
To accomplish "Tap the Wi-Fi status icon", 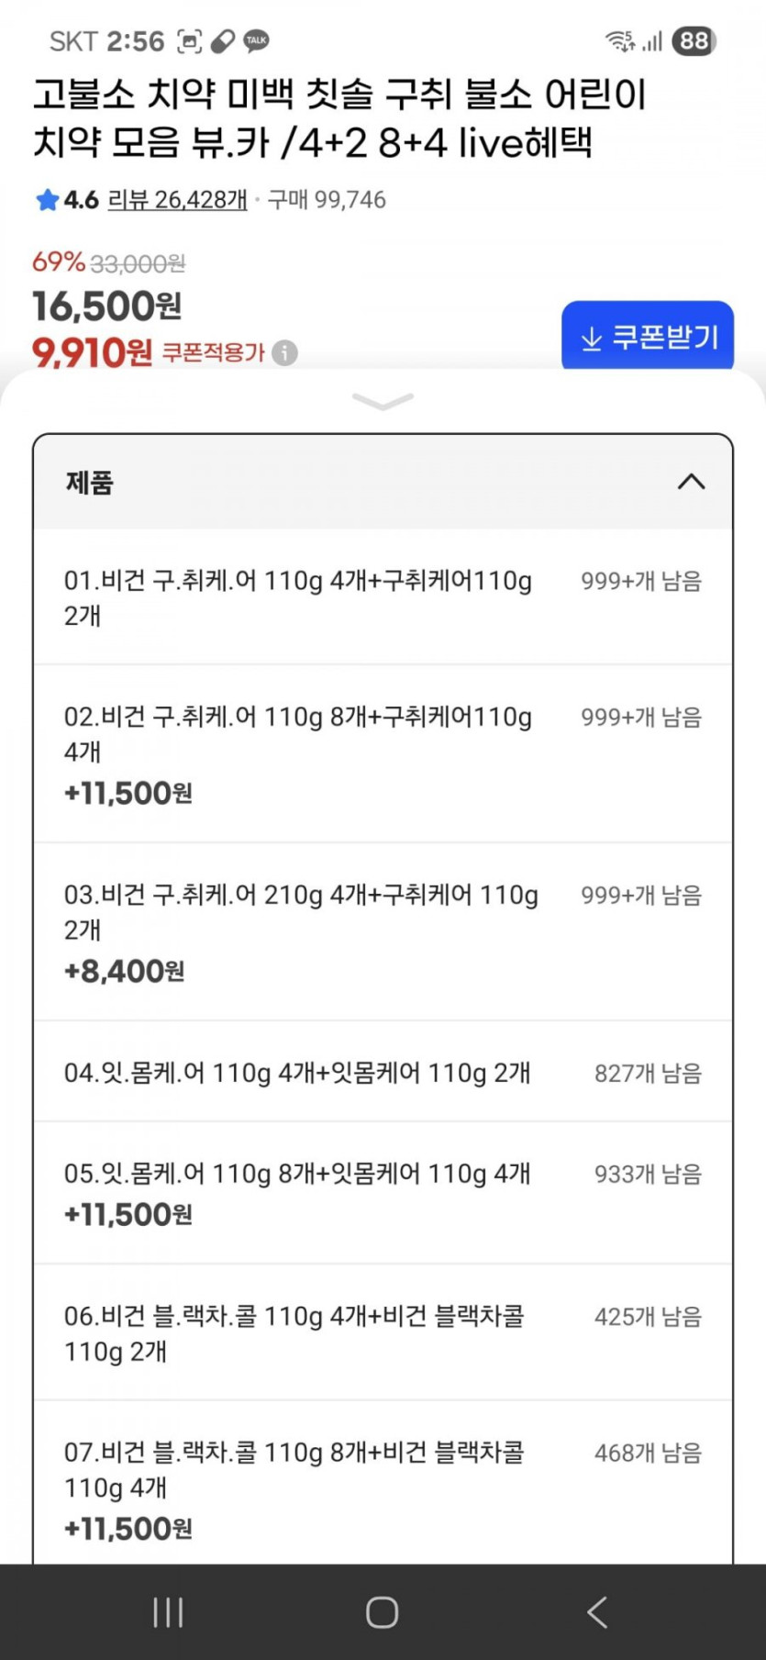I will click(619, 40).
